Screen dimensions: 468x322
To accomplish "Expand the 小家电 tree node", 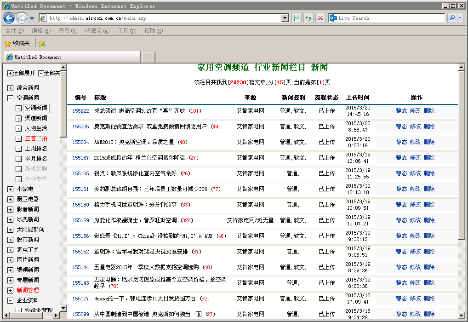I will click(11, 190).
